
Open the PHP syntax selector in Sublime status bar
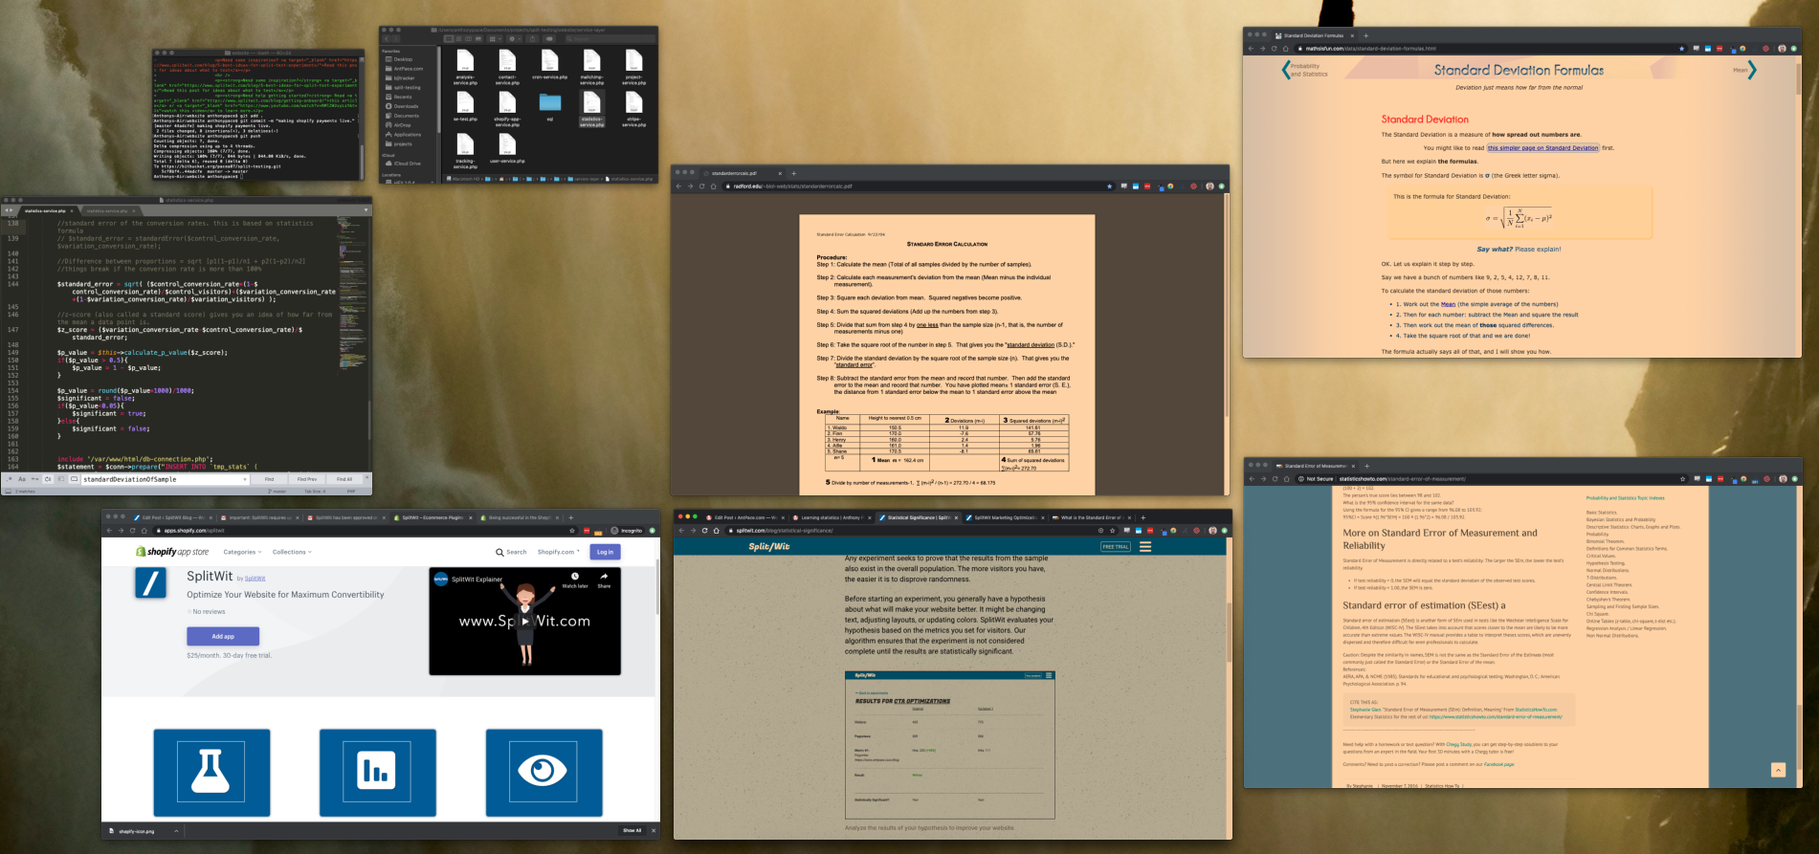[x=351, y=492]
